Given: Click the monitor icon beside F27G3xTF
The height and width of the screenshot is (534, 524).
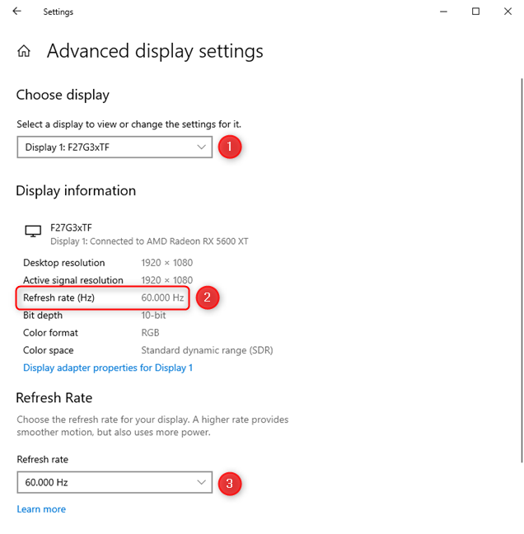Looking at the screenshot, I should tap(33, 232).
